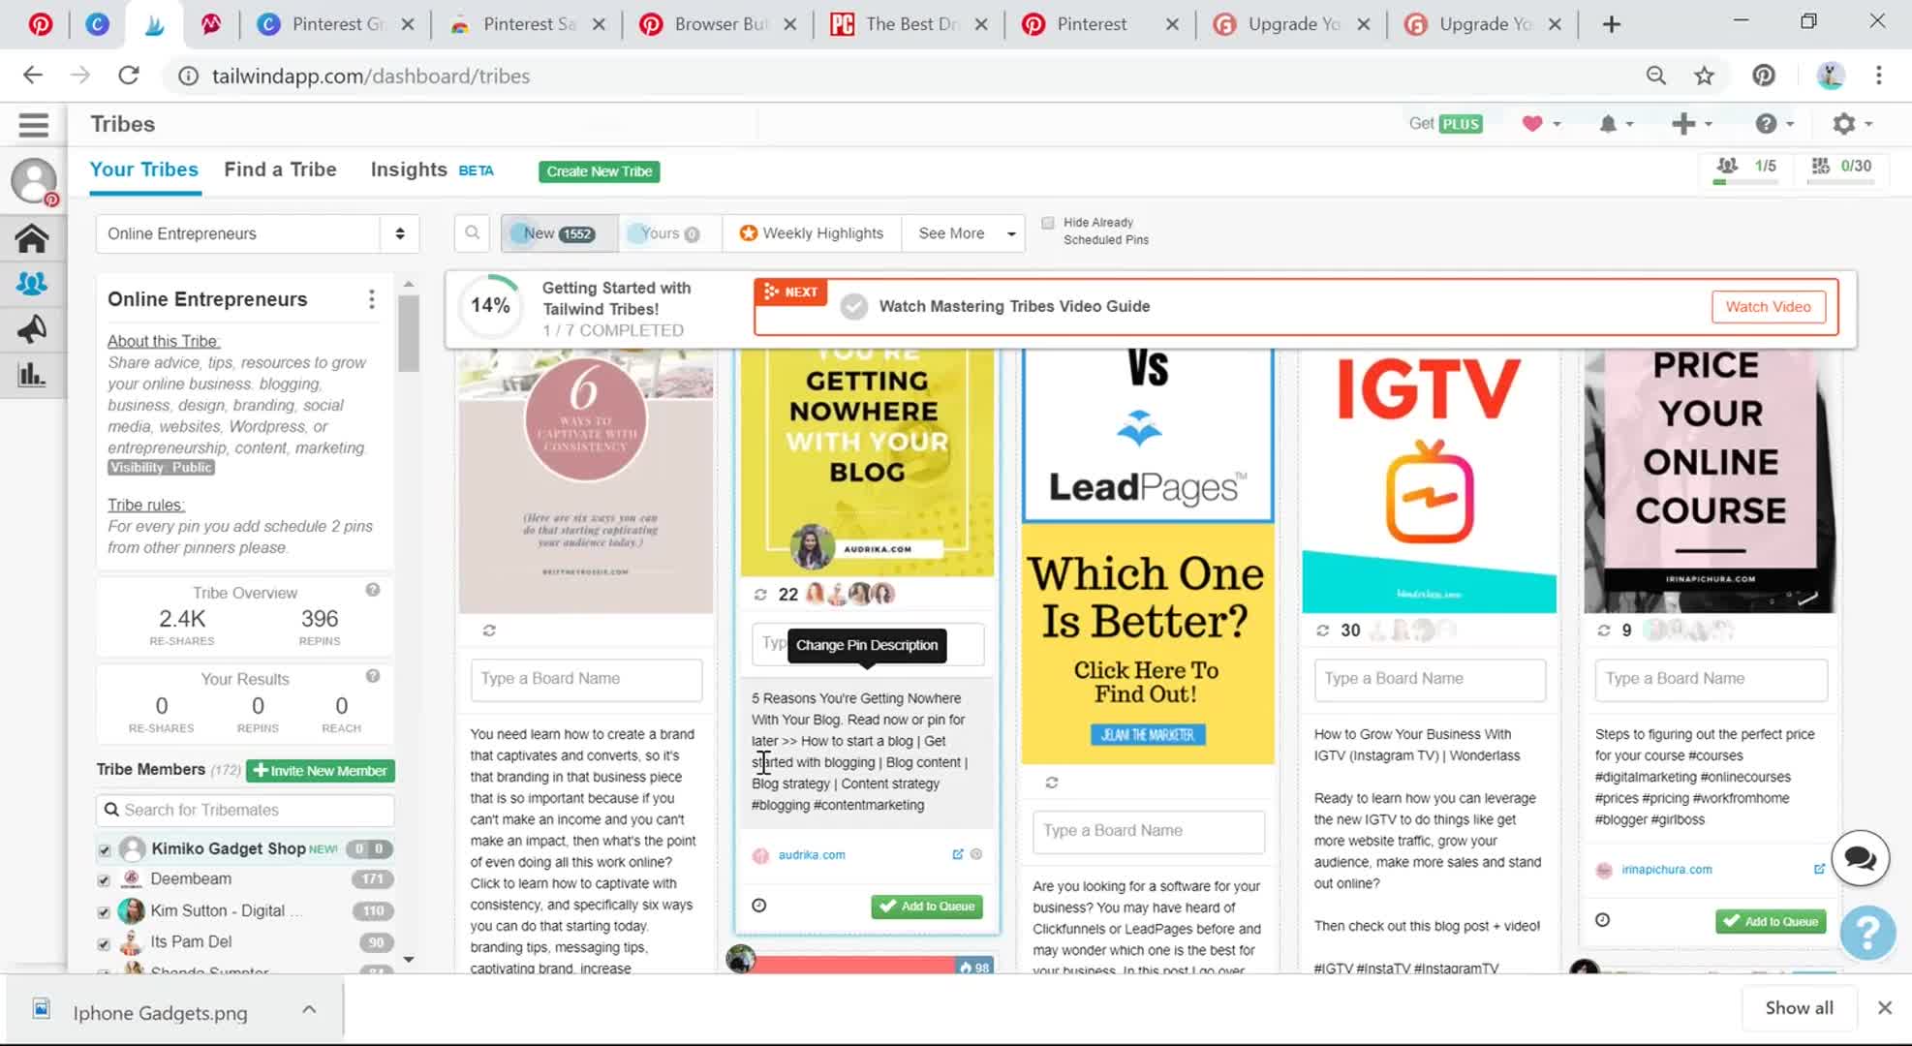Click the three-dot menu beside Online Entrepreneurs
The height and width of the screenshot is (1046, 1912).
371,299
